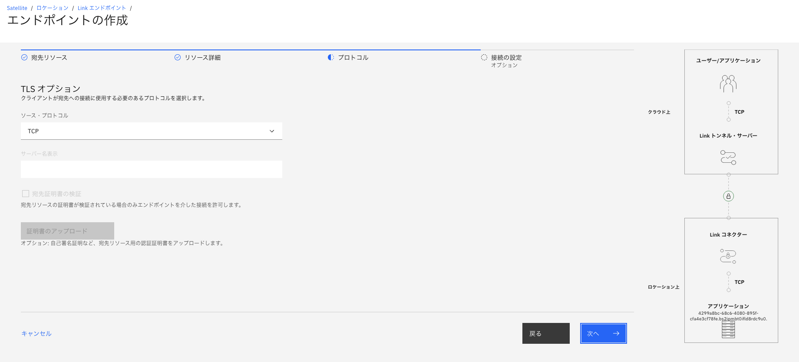Click the dashed circle icon for 接続の設定
The image size is (799, 362).
[484, 57]
